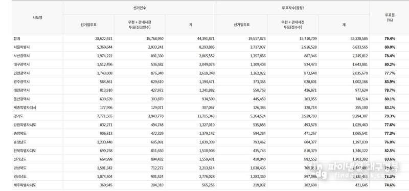Screen dimensions: 409x191
Task: Select the 광주광역시 row label
Action: 21,81
